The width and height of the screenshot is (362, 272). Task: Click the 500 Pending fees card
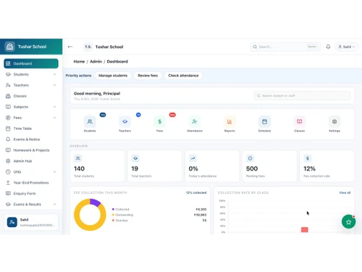[x=269, y=166]
